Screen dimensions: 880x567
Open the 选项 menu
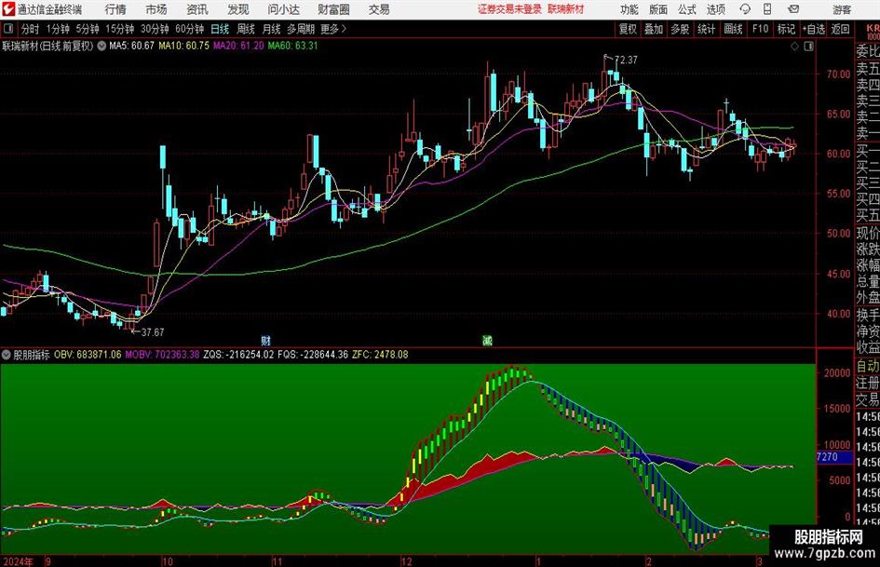click(x=715, y=9)
